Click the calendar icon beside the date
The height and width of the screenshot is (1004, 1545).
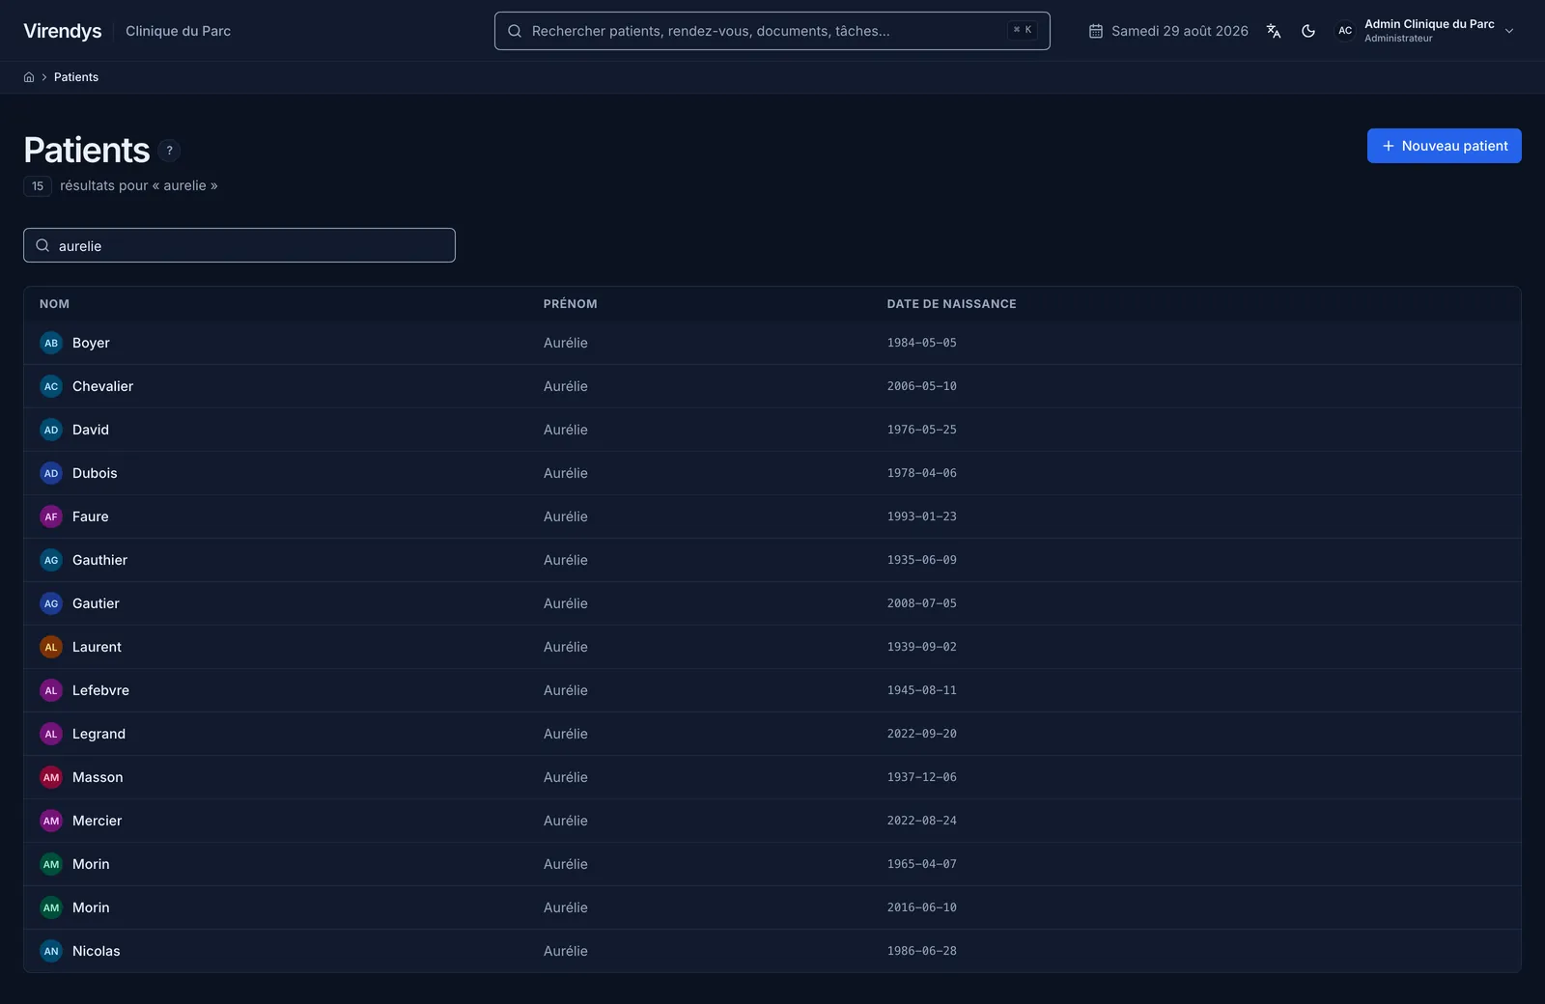(1096, 31)
